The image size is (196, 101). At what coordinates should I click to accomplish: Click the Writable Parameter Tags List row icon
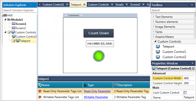pyautogui.click(x=40, y=97)
